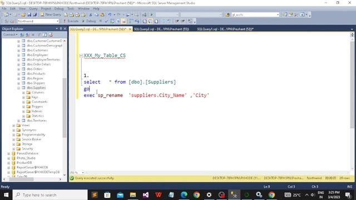The width and height of the screenshot is (356, 200).
Task: Switch to the SQLQuery2.sql tab
Action: click(161, 29)
